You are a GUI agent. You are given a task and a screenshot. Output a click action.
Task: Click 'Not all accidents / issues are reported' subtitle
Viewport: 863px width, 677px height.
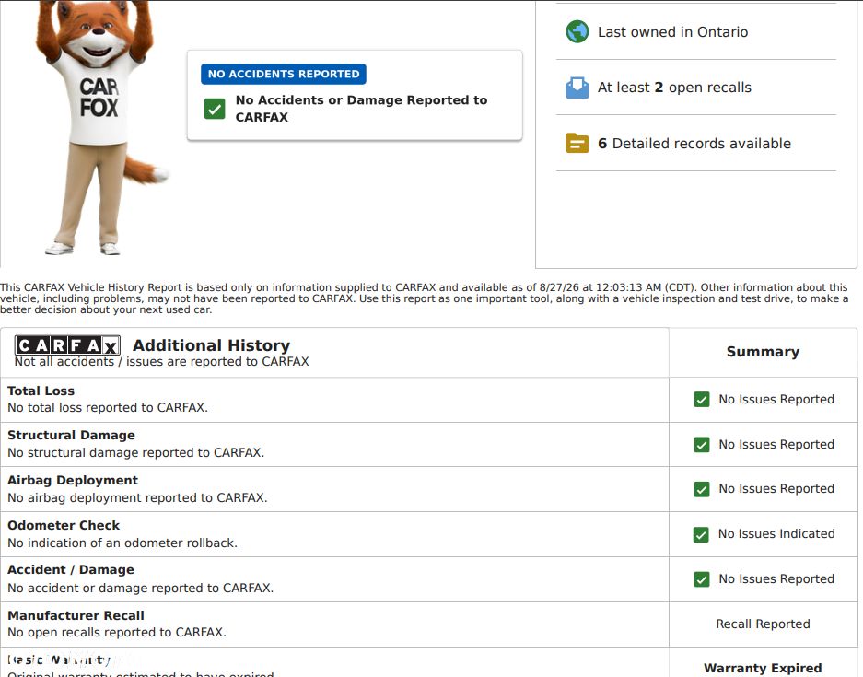(x=162, y=362)
